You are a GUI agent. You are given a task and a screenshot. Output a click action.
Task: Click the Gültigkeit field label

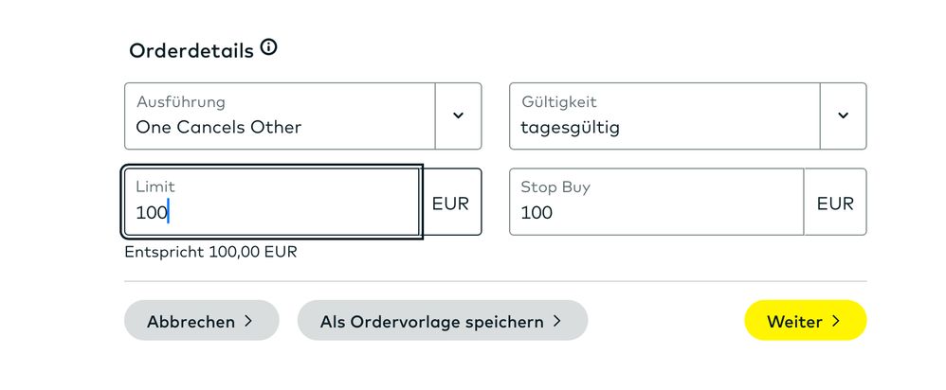point(559,101)
